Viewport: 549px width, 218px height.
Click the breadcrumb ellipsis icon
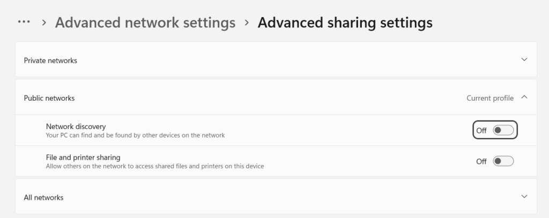24,22
